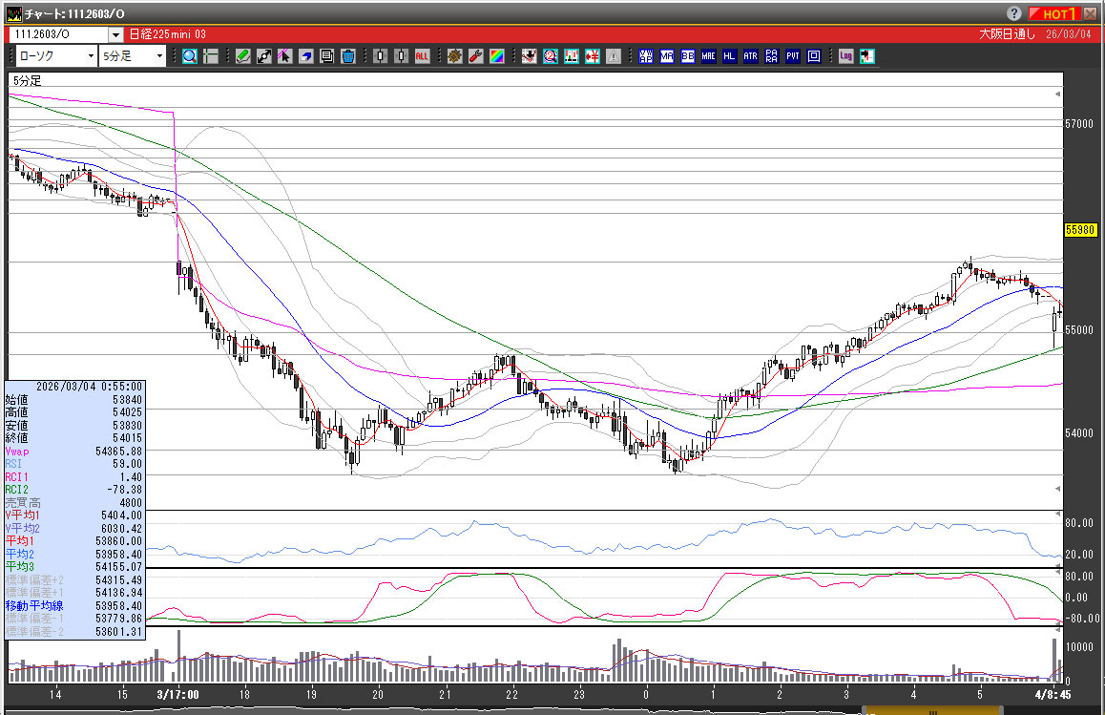
Task: Click the red ALL button icon
Action: 422,56
